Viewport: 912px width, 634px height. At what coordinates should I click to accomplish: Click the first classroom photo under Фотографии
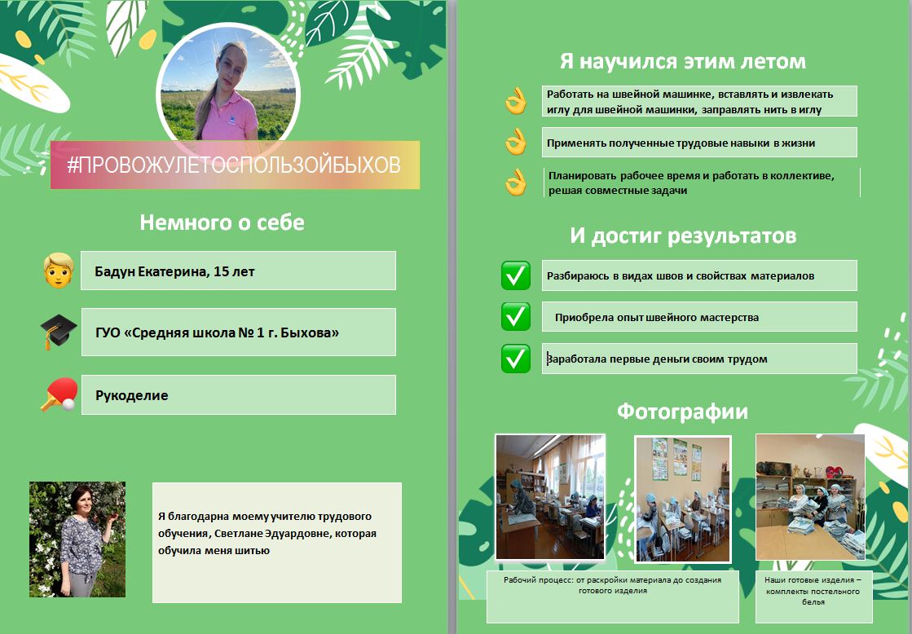(550, 496)
